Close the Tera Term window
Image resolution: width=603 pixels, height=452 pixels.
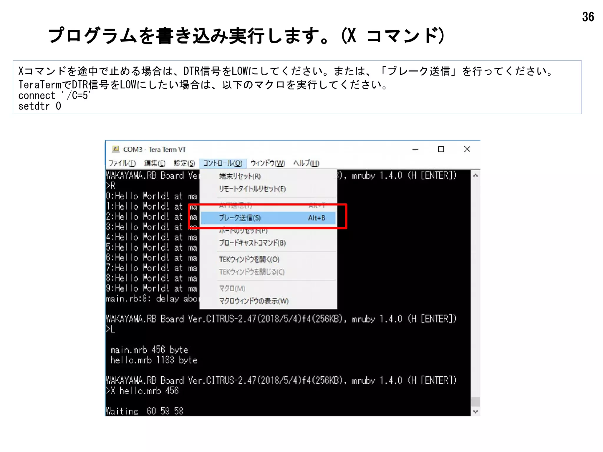point(467,149)
